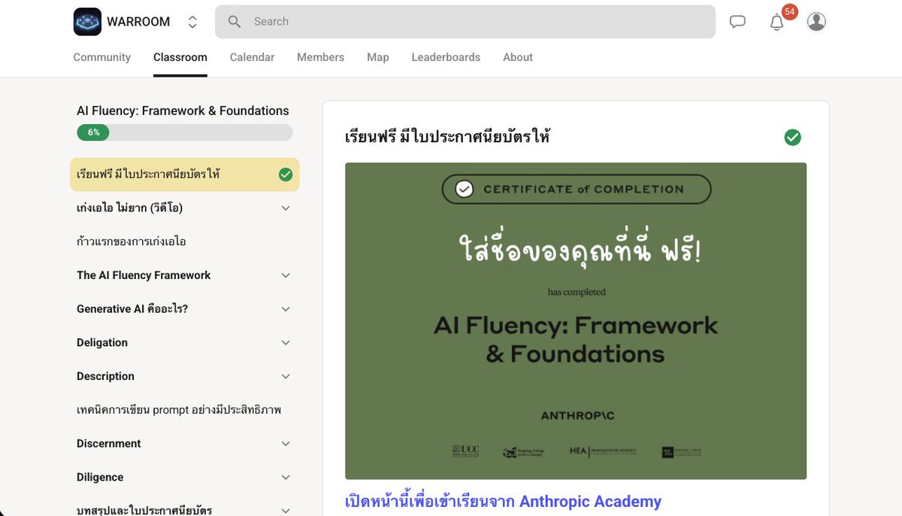This screenshot has width=902, height=516.
Task: Open the About tab
Action: click(x=518, y=57)
